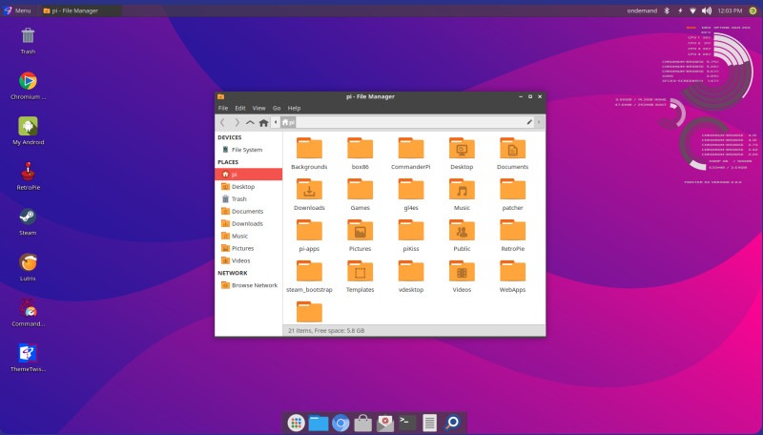Launch Chromium from the bottom dock

point(340,422)
